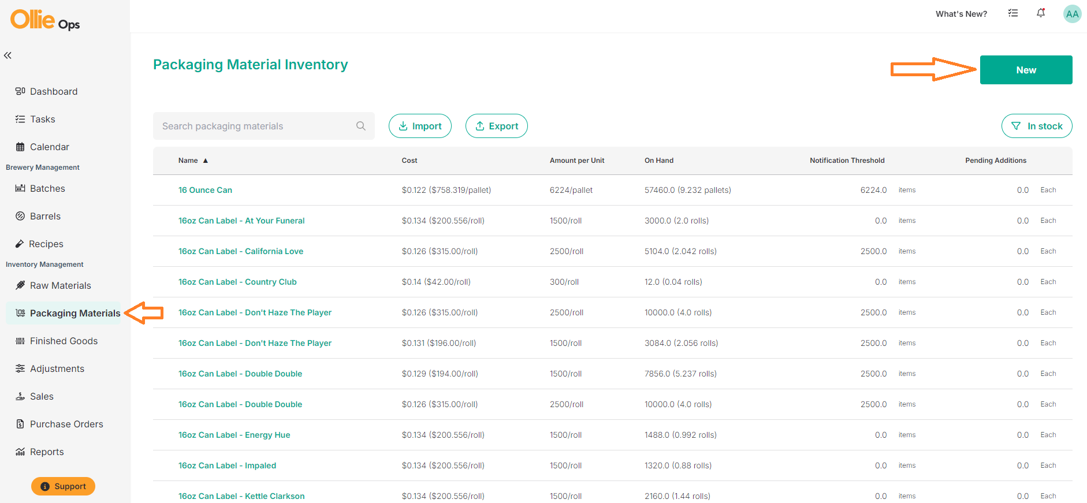Collapse the sidebar with the double chevron
This screenshot has height=503, width=1087.
[8, 55]
